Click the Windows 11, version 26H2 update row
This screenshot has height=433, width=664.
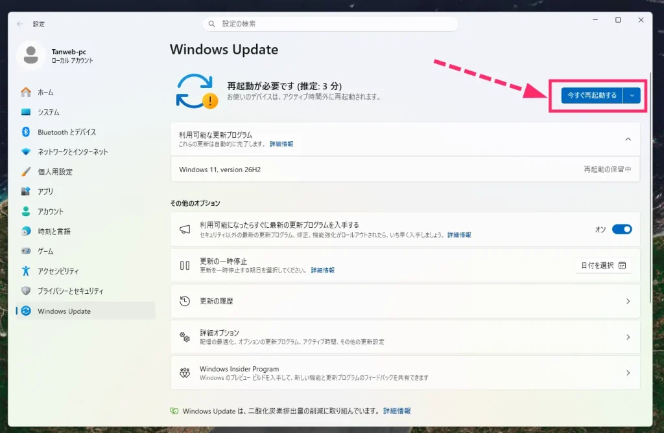405,170
